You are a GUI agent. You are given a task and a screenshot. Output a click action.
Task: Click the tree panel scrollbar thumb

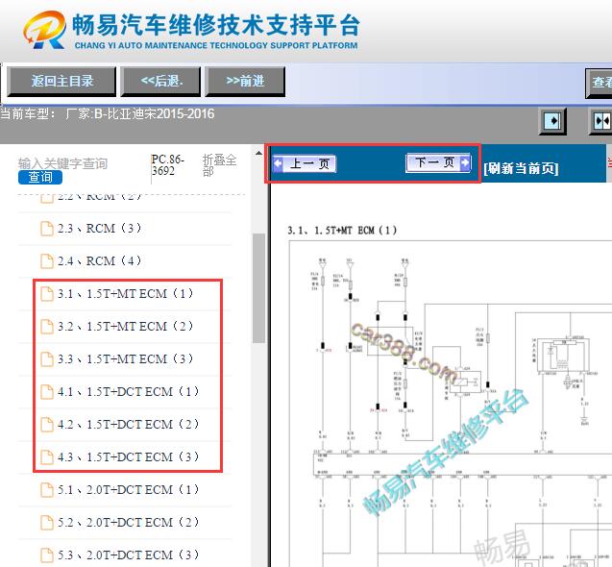coord(258,288)
